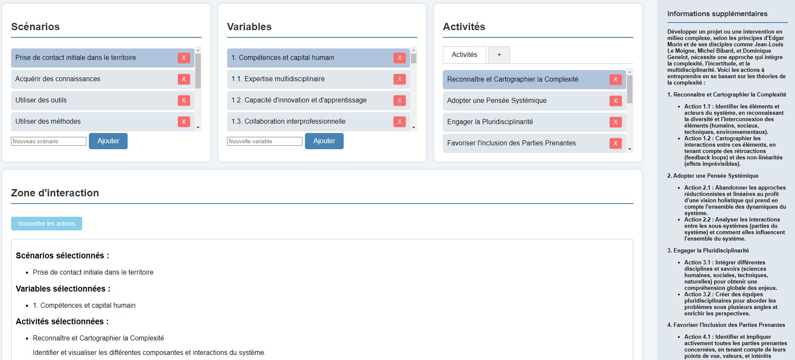The height and width of the screenshot is (360, 795).
Task: Focus the 'Nouvelle variable' input field
Action: pos(265,142)
